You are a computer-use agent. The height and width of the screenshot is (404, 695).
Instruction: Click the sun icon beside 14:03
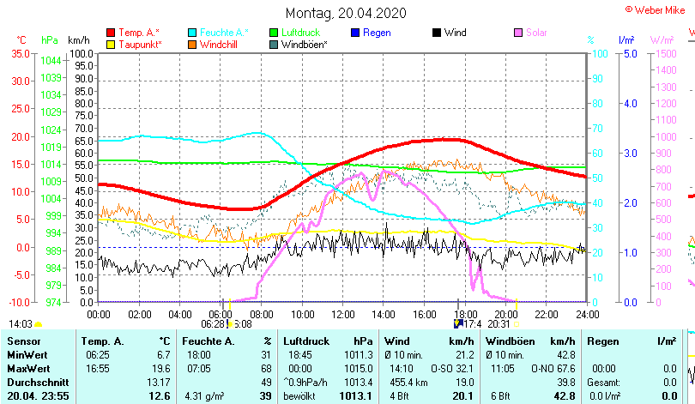[38, 324]
